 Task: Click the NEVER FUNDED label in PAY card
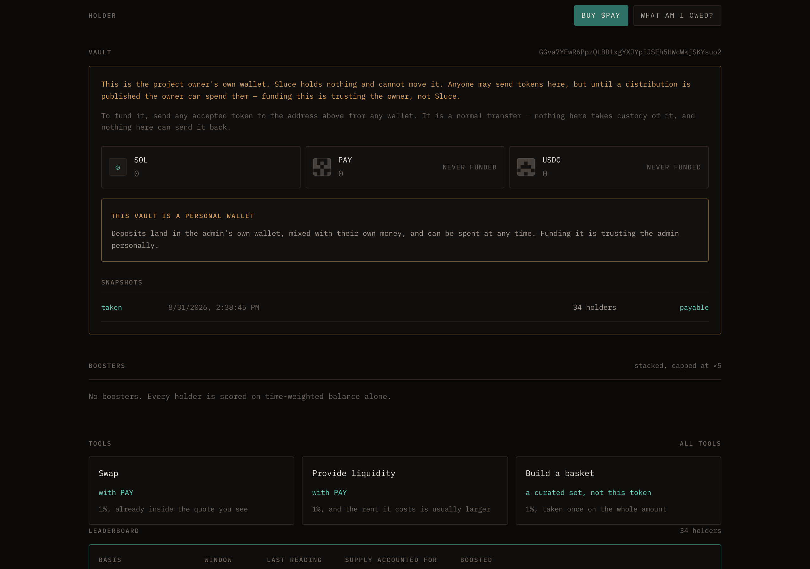click(x=470, y=167)
